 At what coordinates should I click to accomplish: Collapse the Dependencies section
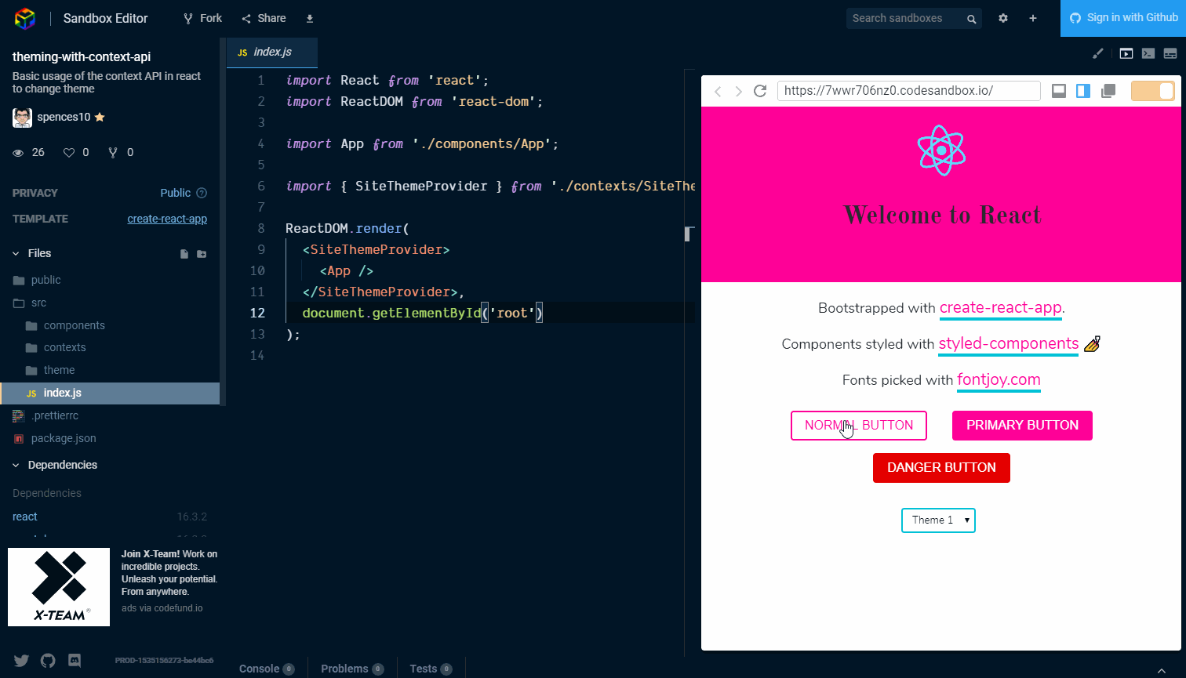(x=16, y=465)
